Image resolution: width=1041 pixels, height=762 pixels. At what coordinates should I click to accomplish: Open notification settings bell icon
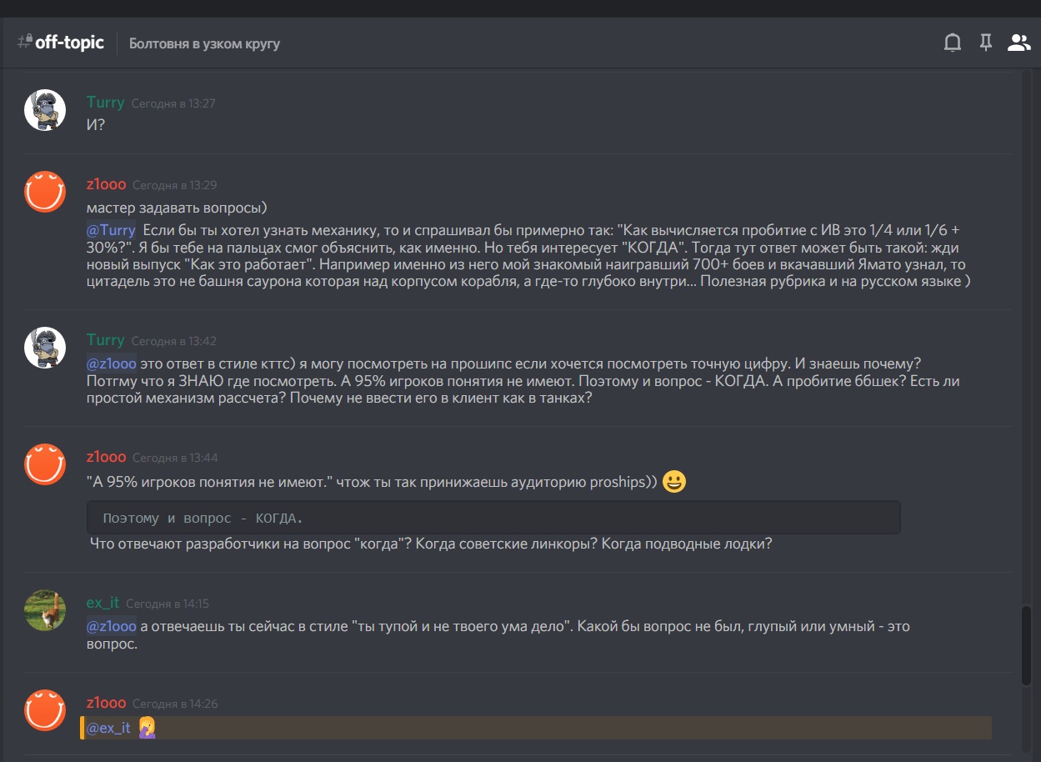click(x=952, y=43)
